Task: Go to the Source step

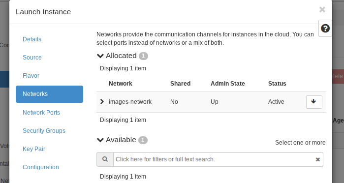Action: pos(32,58)
